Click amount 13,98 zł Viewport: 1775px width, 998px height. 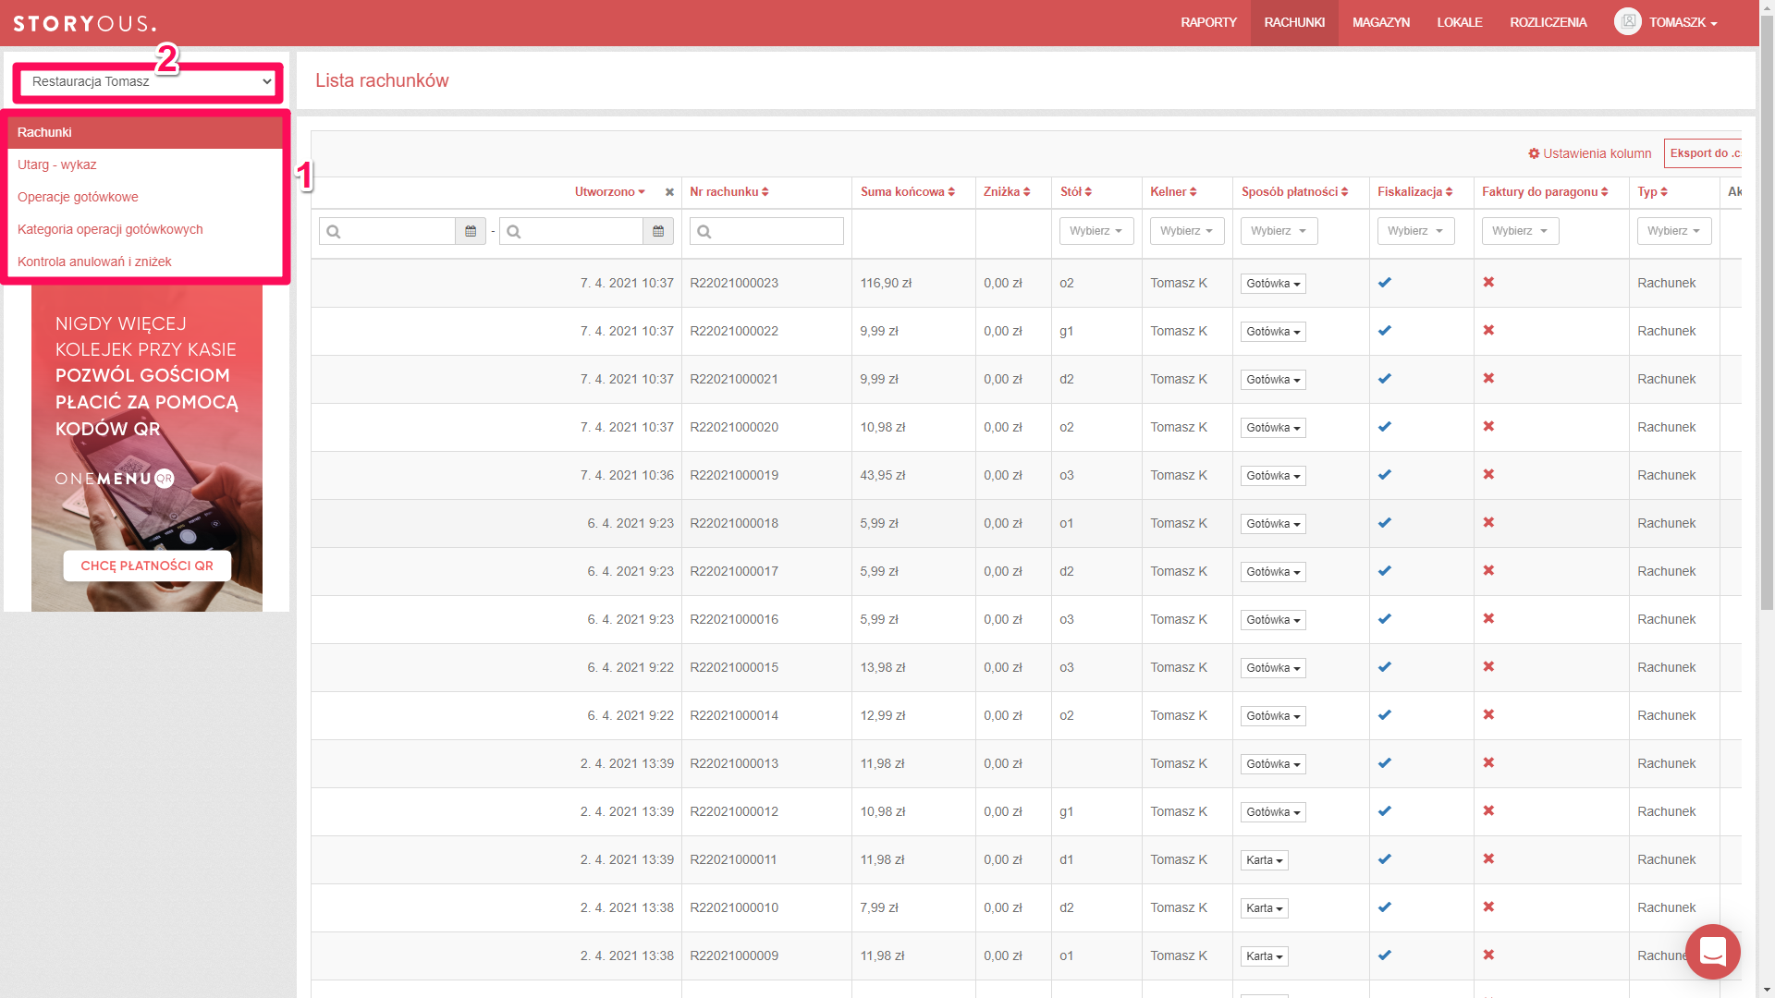coord(883,667)
